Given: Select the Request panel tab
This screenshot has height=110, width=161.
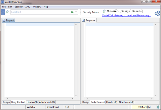Looking at the screenshot, I should [x=9, y=20].
